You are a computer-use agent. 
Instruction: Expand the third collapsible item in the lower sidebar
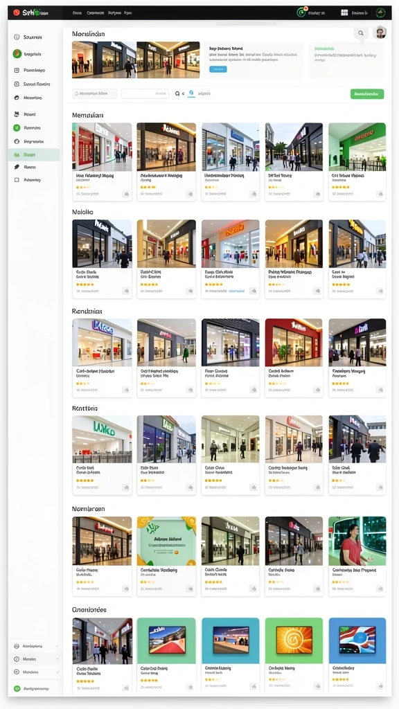coord(35,672)
